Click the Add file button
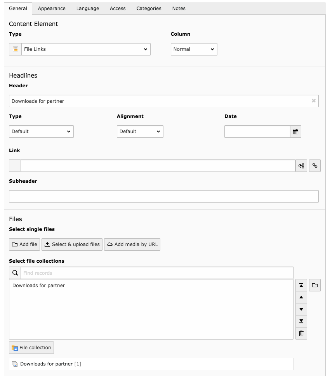The image size is (330, 376). pos(24,244)
